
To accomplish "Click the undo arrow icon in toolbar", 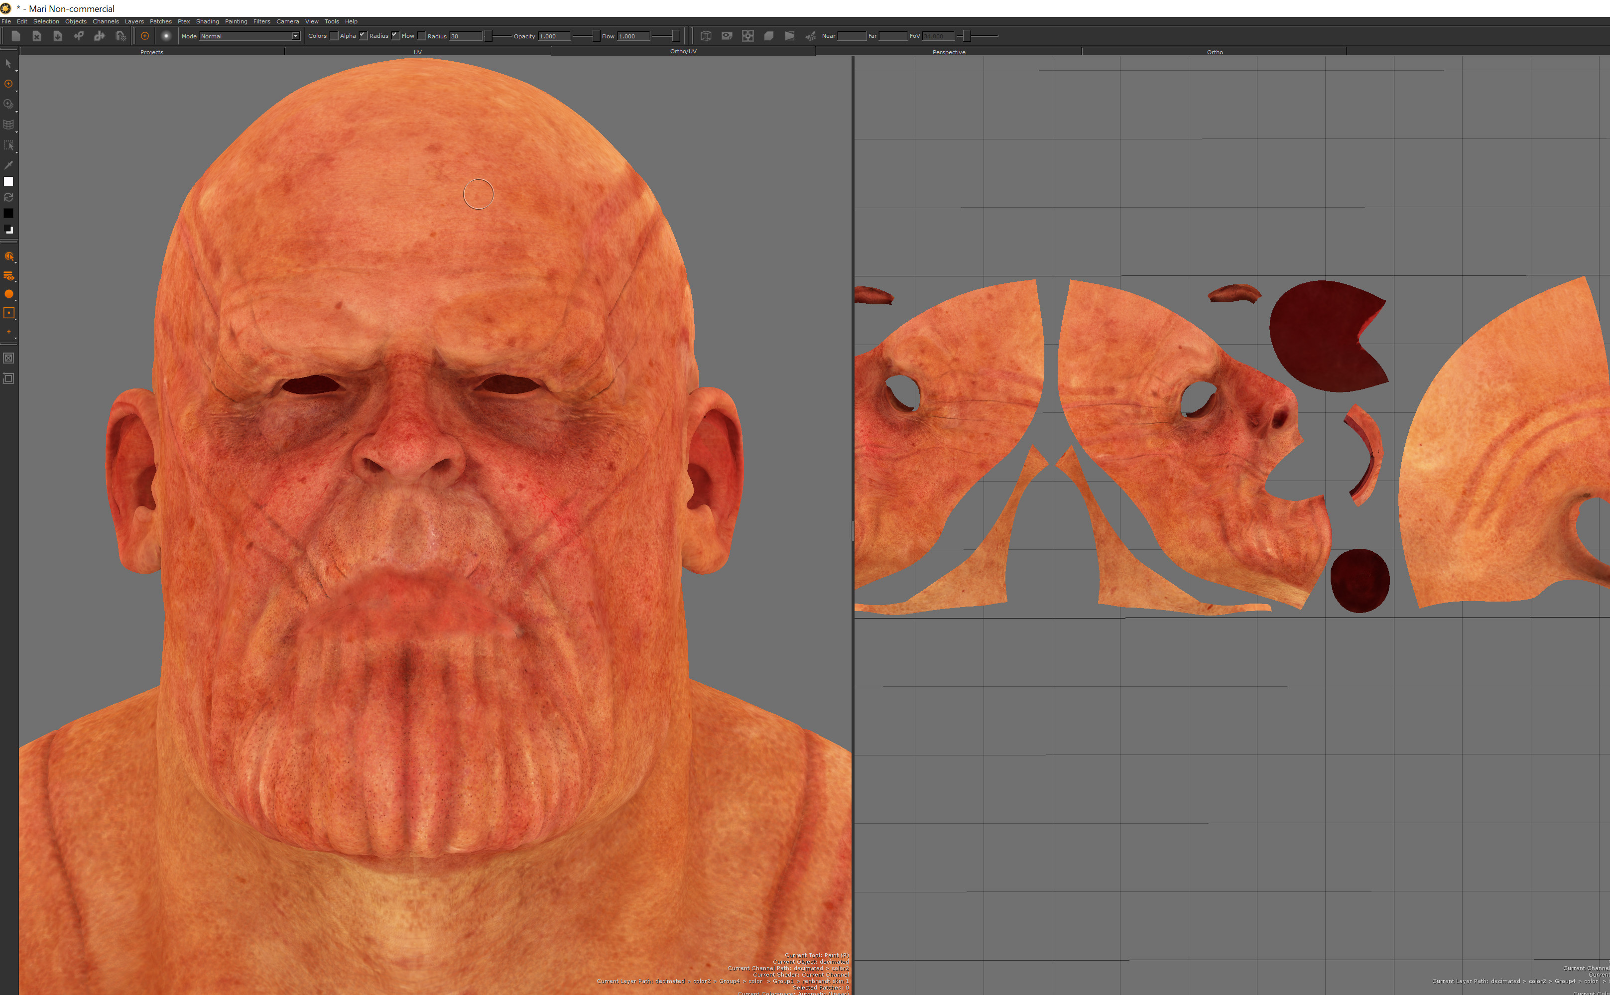I will pos(78,36).
